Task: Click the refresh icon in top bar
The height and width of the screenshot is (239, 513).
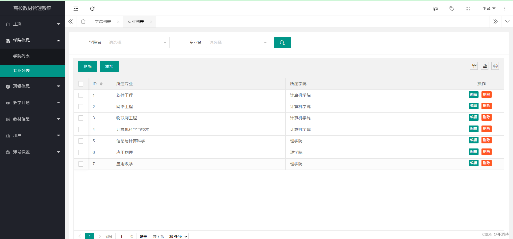Action: pos(92,9)
